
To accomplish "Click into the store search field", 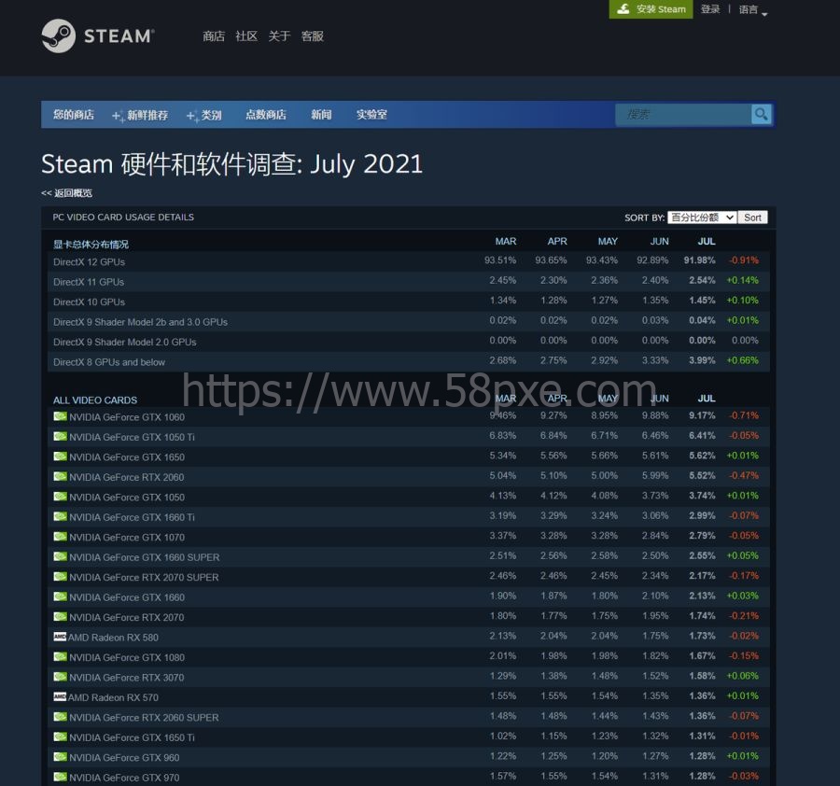I will (683, 114).
